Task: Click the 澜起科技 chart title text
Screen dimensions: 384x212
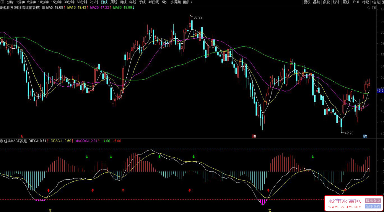Action: point(21,8)
